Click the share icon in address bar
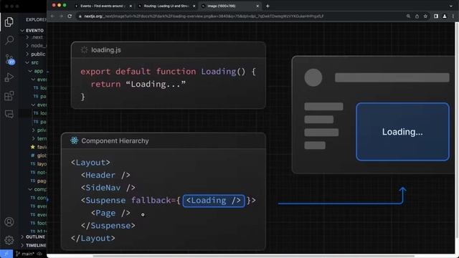This screenshot has width=459, height=258. (x=417, y=16)
